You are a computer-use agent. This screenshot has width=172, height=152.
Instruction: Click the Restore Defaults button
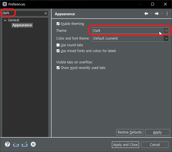pos(130,132)
